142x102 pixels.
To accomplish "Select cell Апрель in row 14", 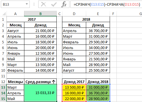I will (16, 93).
